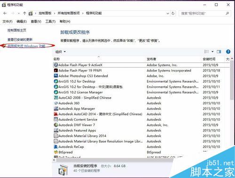Select Autodesk Material Library Base Resolution icon
The width and height of the screenshot is (235, 178).
[x=56, y=141]
